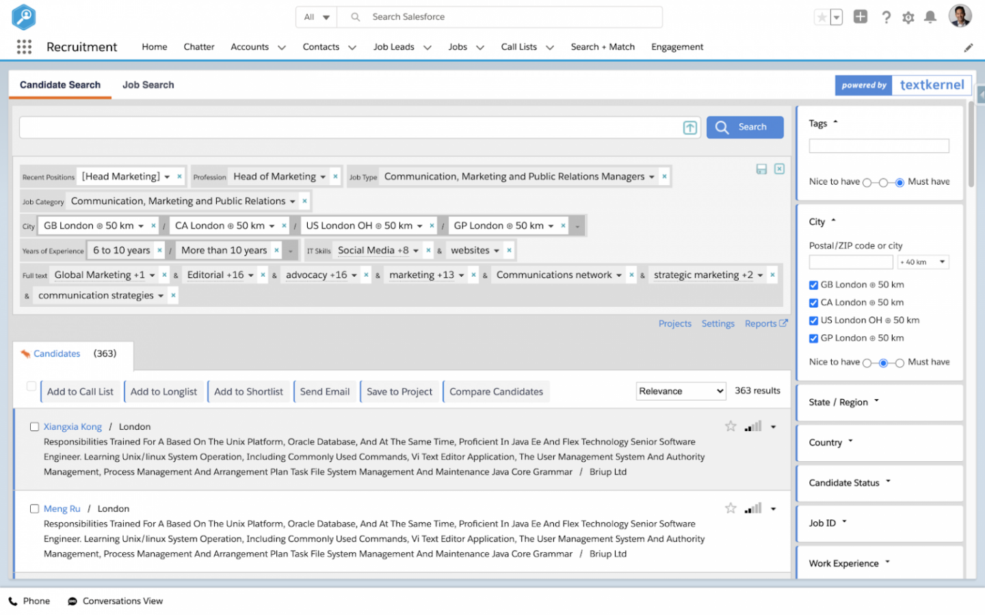View match strength bars for Meng Ru
The width and height of the screenshot is (985, 615).
pos(752,508)
